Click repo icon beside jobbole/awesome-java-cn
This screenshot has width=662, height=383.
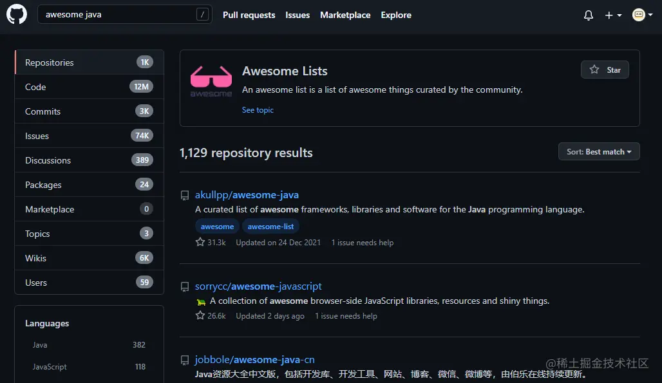click(x=185, y=360)
